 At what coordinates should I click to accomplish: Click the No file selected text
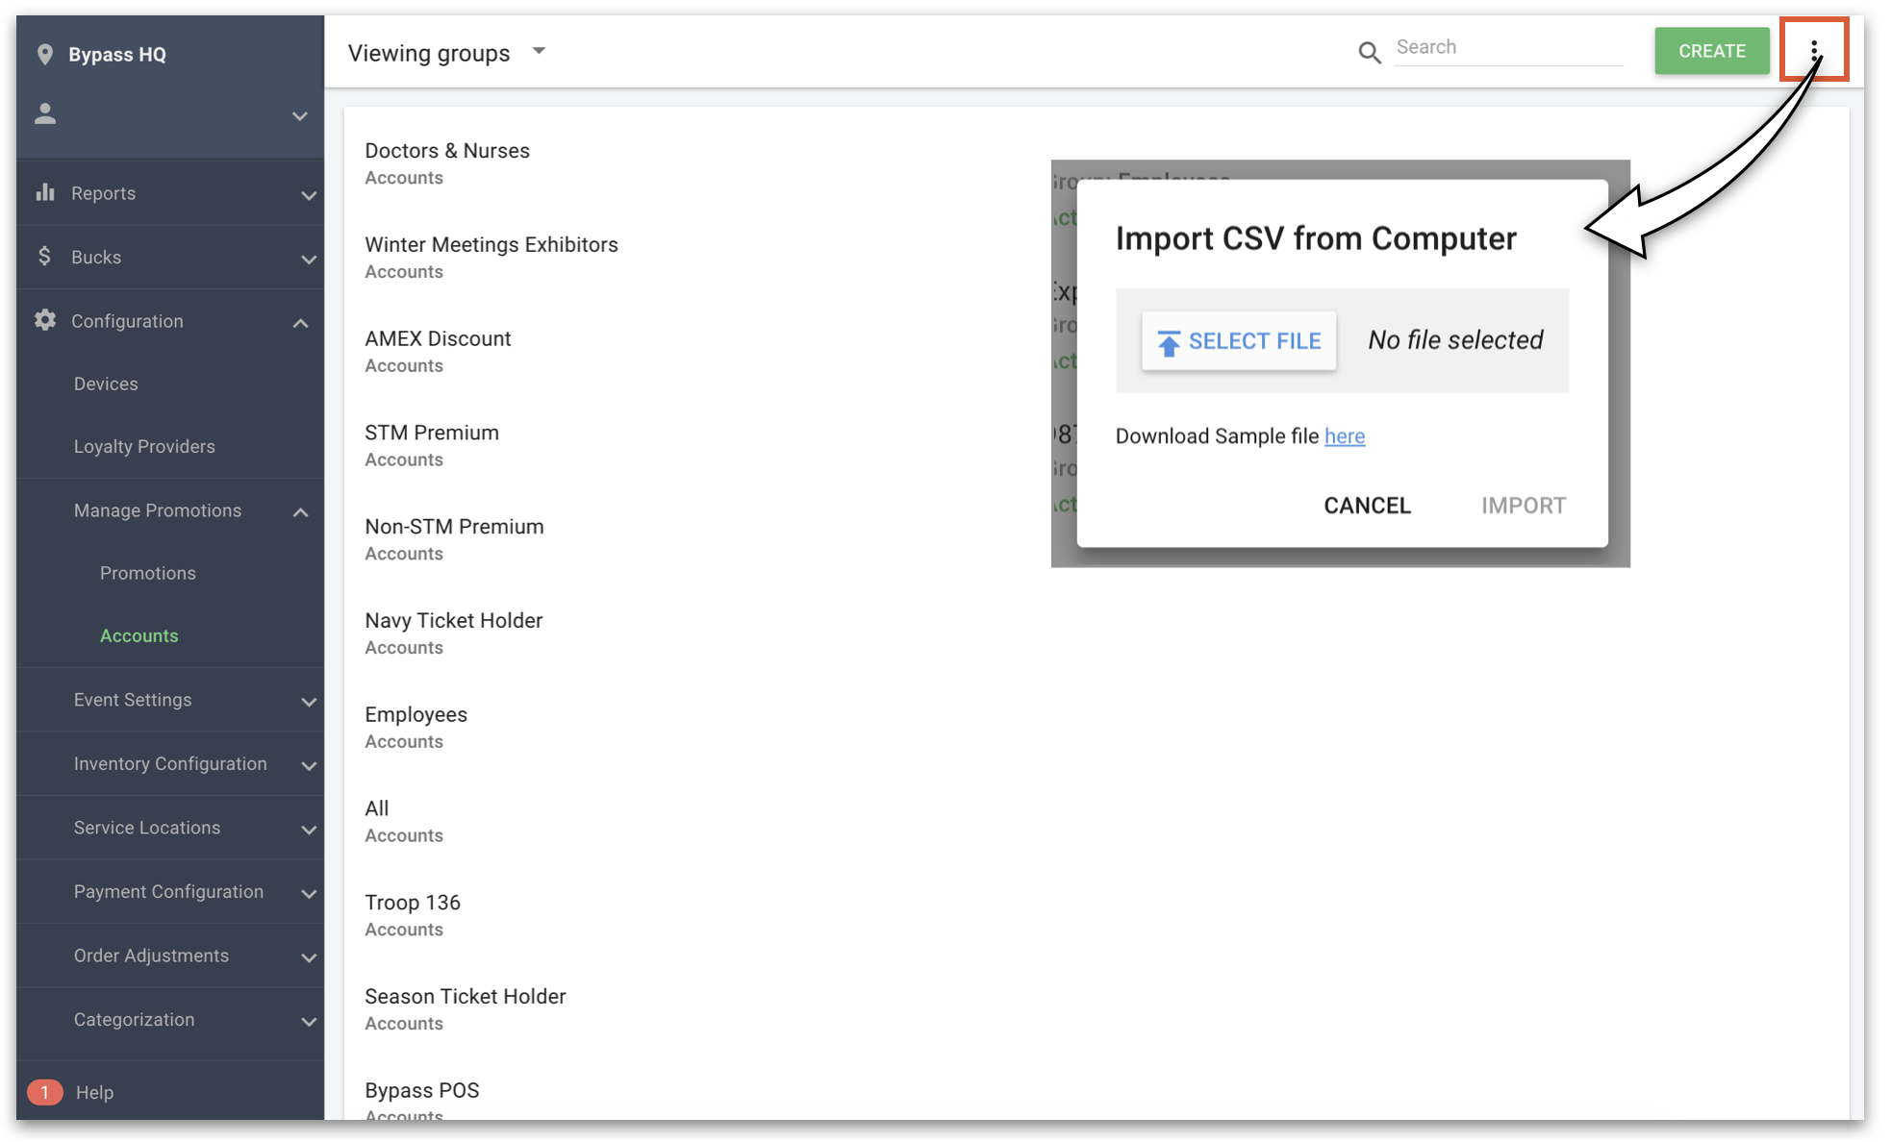(1455, 340)
